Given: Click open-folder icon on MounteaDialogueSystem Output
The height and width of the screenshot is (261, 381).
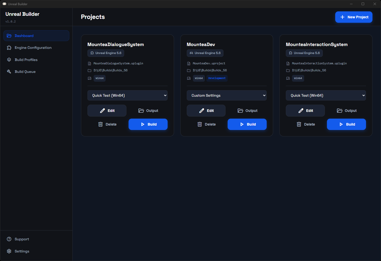Looking at the screenshot, I should tap(141, 111).
